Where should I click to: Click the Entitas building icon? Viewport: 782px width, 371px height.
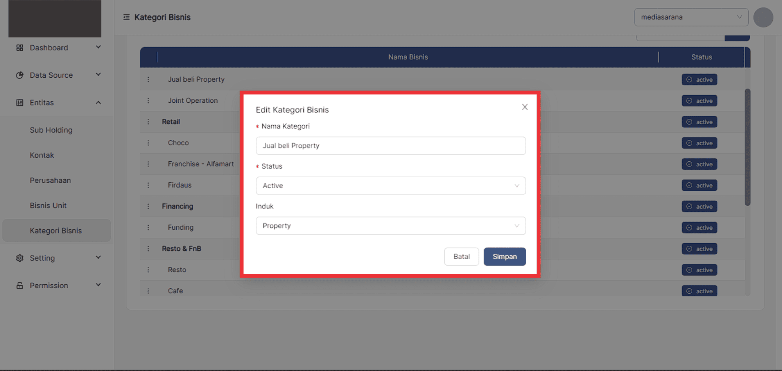tap(20, 103)
